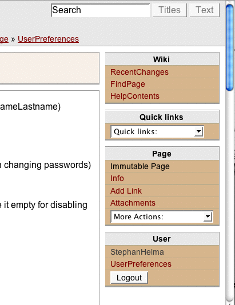Click into the Search input field
Image resolution: width=235 pixels, height=305 pixels.
pos(100,10)
